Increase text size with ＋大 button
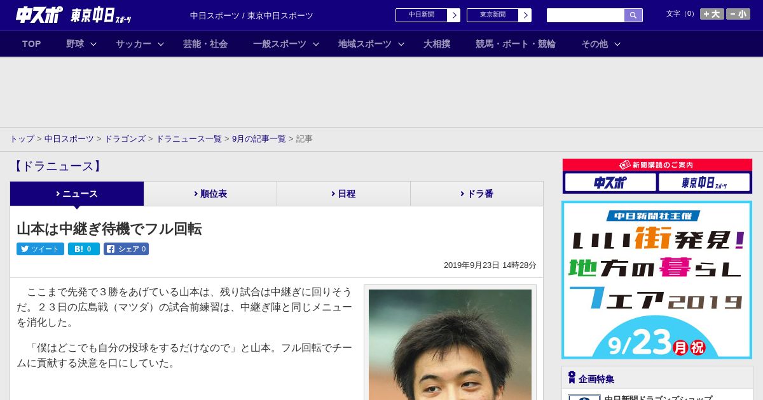This screenshot has width=763, height=400. point(711,14)
